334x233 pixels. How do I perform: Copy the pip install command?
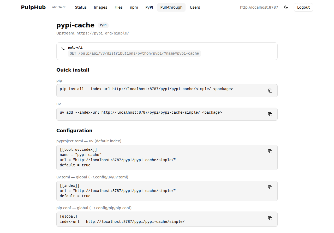coord(270,90)
